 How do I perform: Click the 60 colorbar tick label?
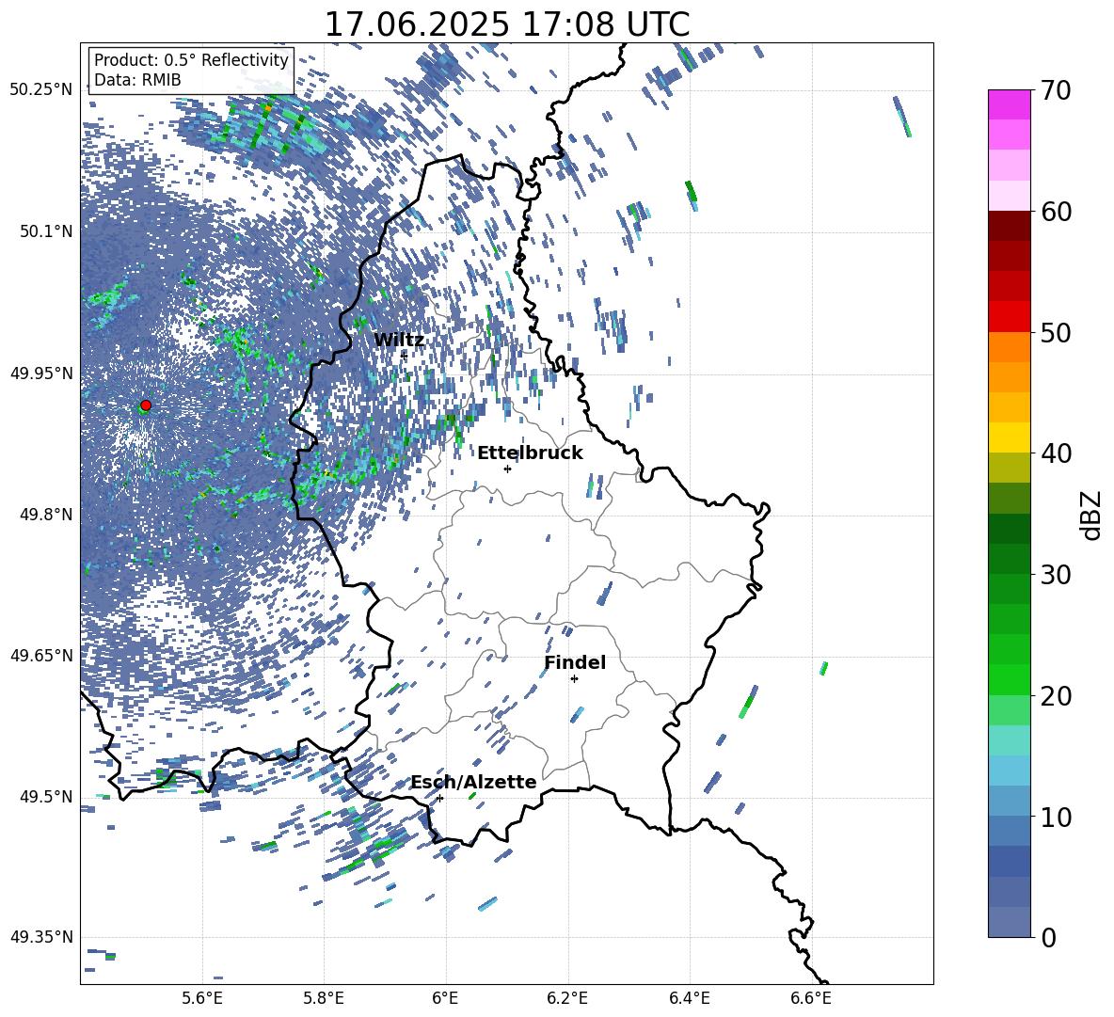click(x=1055, y=212)
